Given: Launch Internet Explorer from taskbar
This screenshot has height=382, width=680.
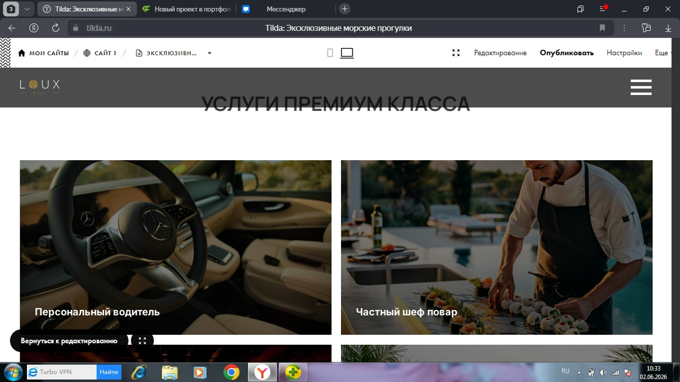Looking at the screenshot, I should (x=139, y=372).
